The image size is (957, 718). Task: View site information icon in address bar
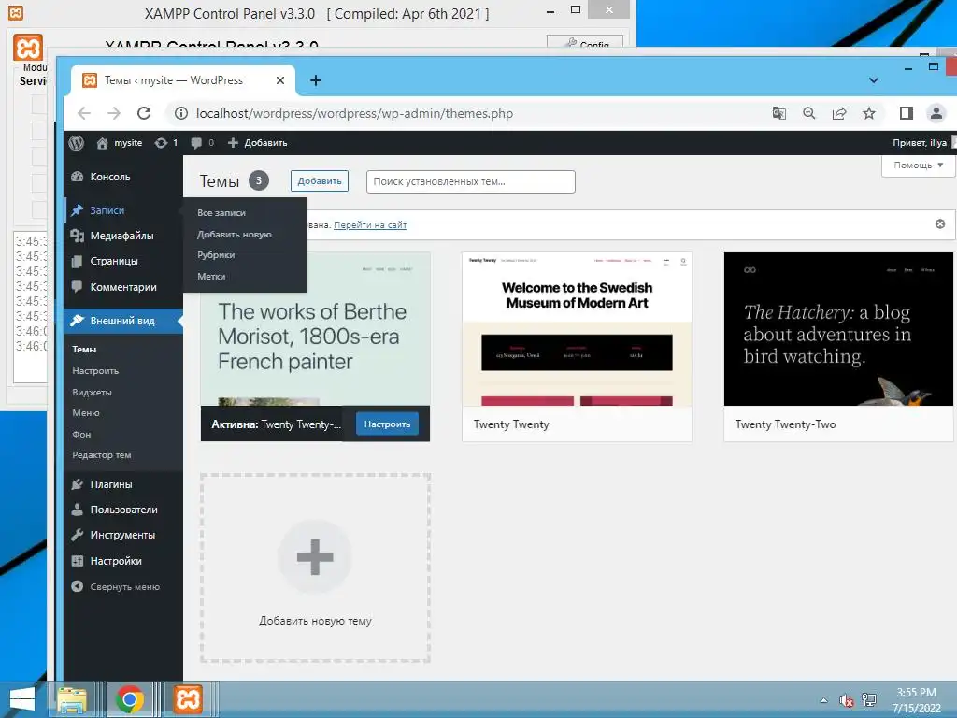(181, 113)
